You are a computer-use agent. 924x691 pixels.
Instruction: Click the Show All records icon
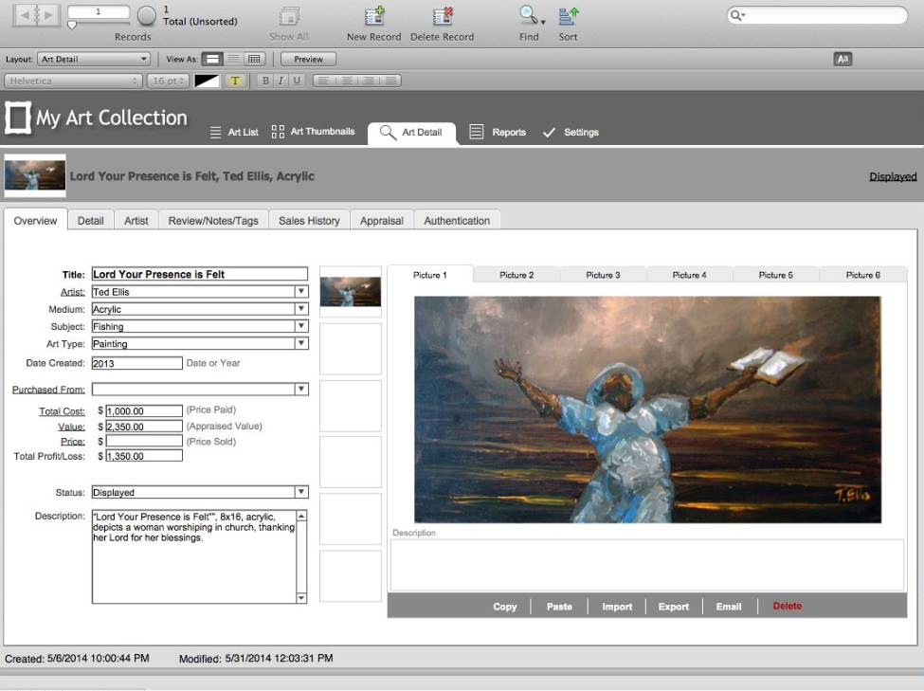(289, 16)
